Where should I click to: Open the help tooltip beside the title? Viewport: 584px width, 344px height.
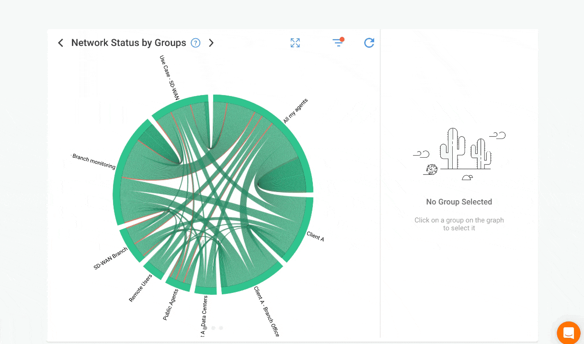(195, 43)
